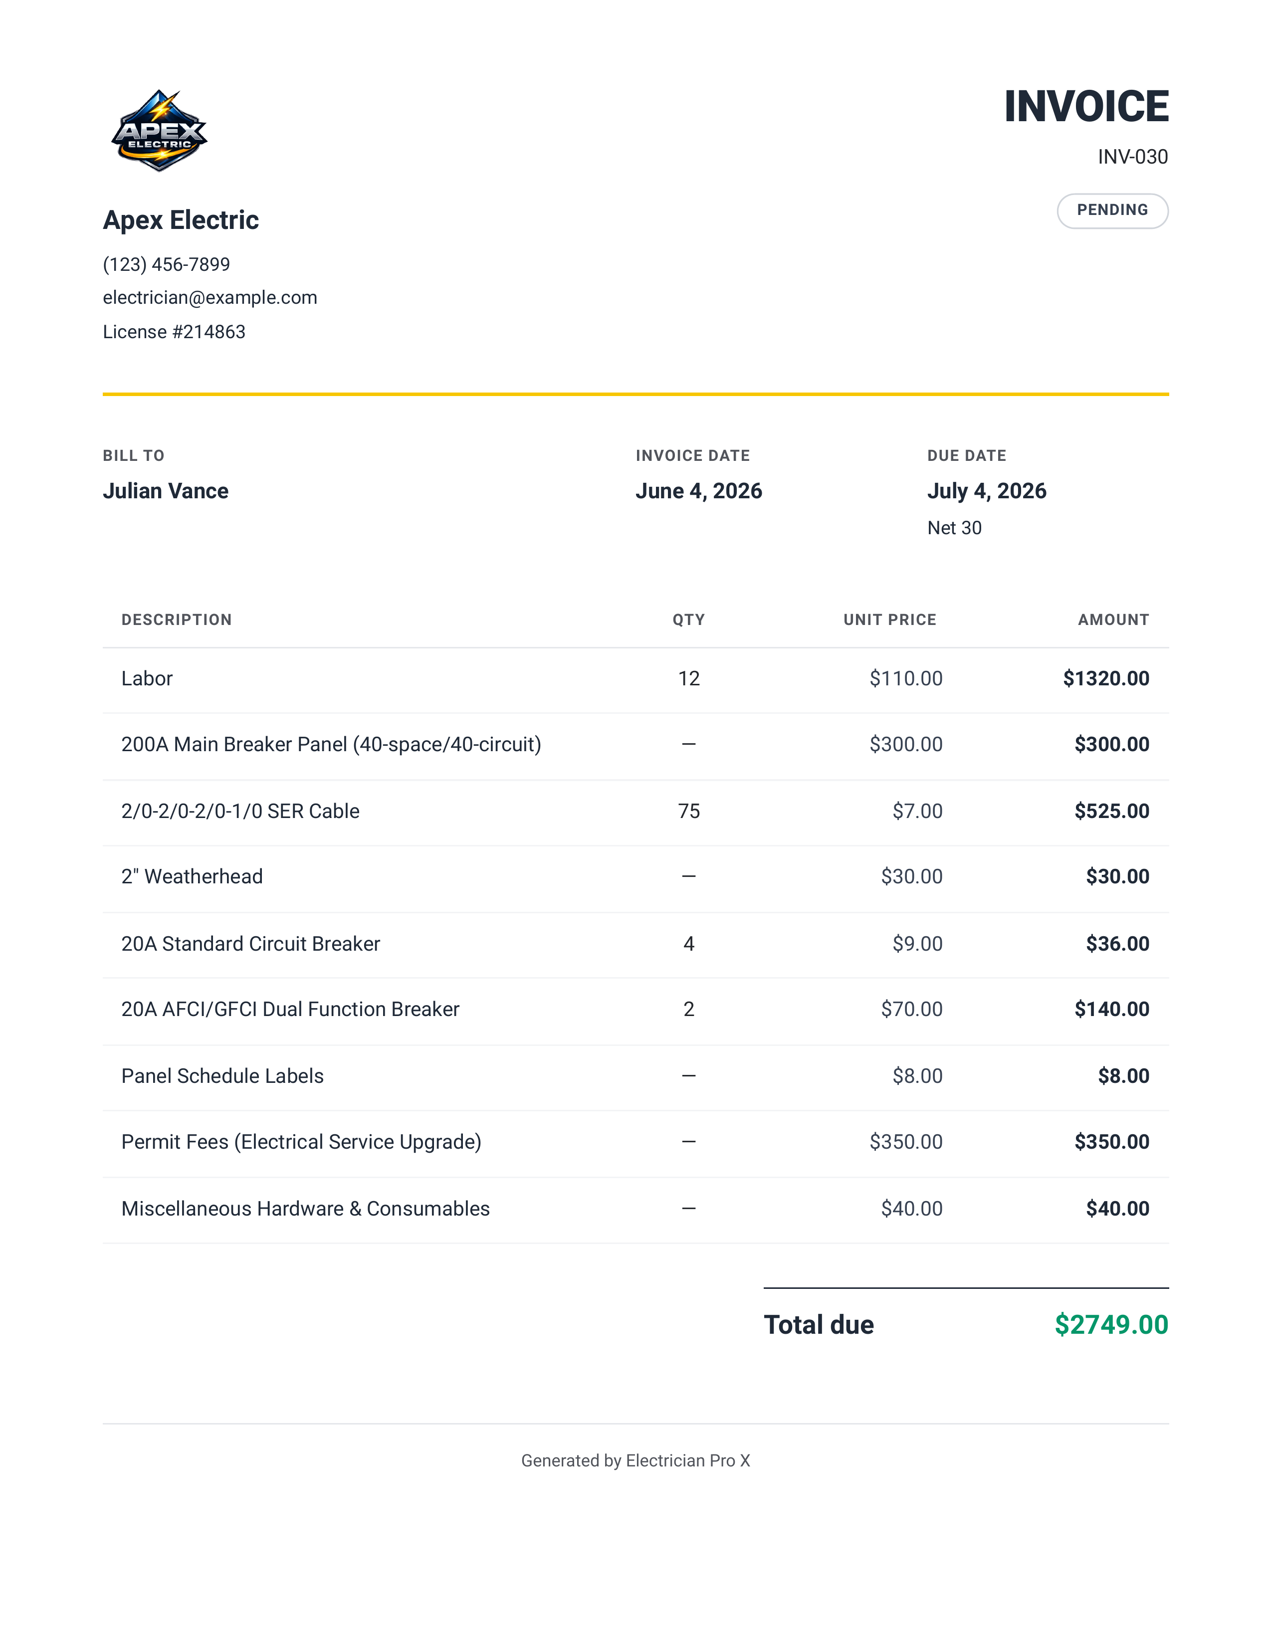Click the invoice date June 4, 2026
The height and width of the screenshot is (1646, 1272).
(698, 491)
